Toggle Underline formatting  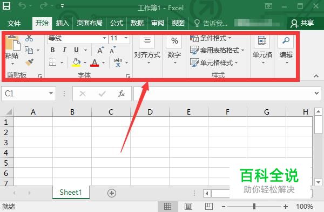[76, 50]
